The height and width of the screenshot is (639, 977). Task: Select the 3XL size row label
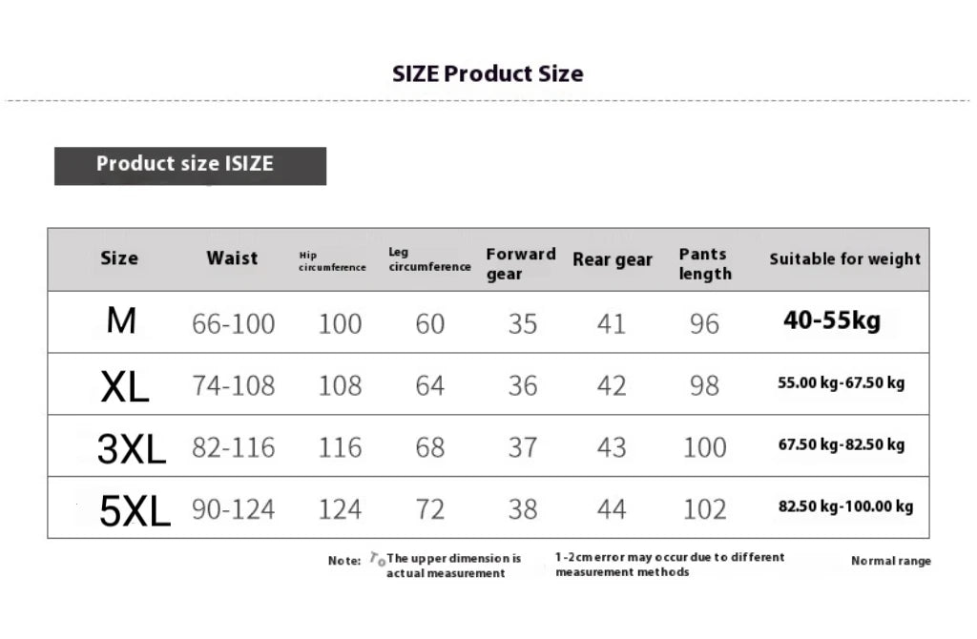point(132,448)
